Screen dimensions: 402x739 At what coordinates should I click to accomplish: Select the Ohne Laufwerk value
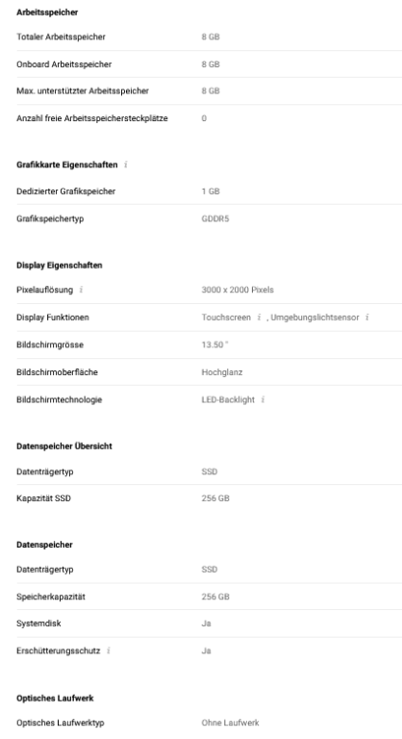click(231, 723)
